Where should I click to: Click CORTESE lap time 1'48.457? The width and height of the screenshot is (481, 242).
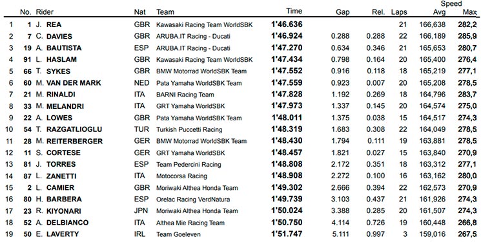click(287, 153)
